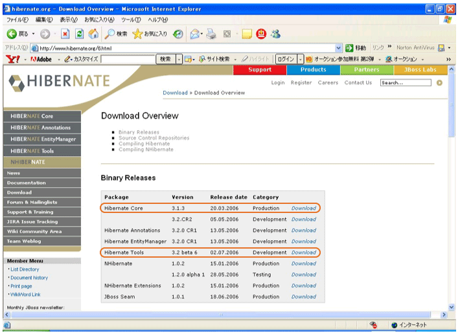Open JIRA Issue Tracking sidebar link
This screenshot has height=336, width=460.
click(x=42, y=221)
